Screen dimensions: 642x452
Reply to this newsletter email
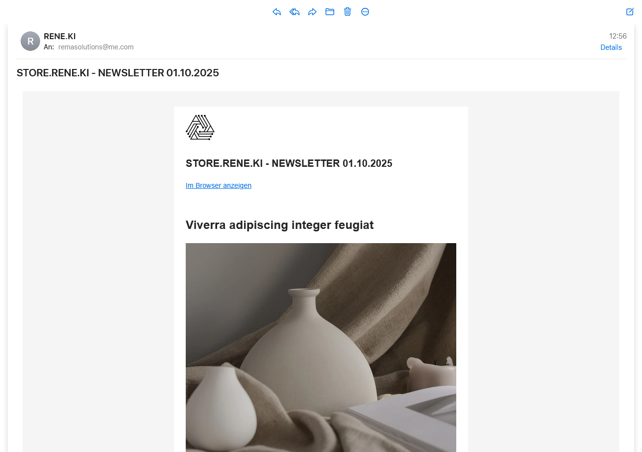(x=277, y=12)
